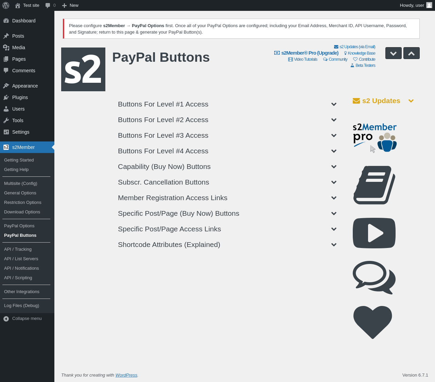Click the Settings sliders icon
Viewport: 435px width, 382px height.
(6, 132)
